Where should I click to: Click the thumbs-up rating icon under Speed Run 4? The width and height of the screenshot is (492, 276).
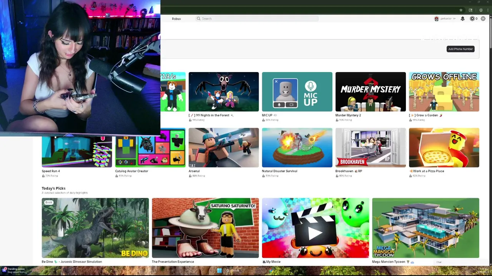43,176
